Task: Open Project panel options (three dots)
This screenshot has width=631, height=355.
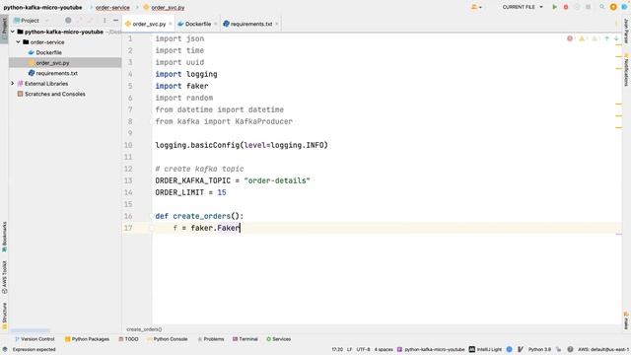Action: tap(105, 20)
